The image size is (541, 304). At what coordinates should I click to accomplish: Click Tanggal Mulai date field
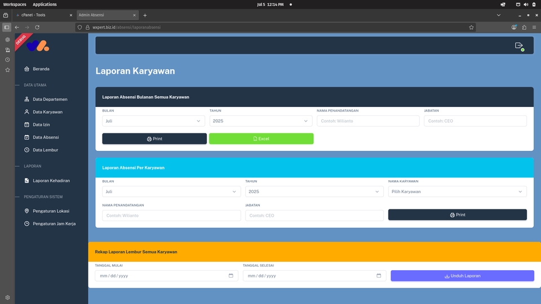166,276
